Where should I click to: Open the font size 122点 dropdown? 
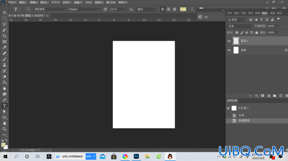coord(125,9)
